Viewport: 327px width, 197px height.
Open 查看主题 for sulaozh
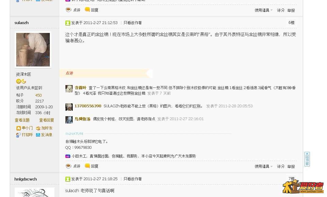click(x=22, y=120)
